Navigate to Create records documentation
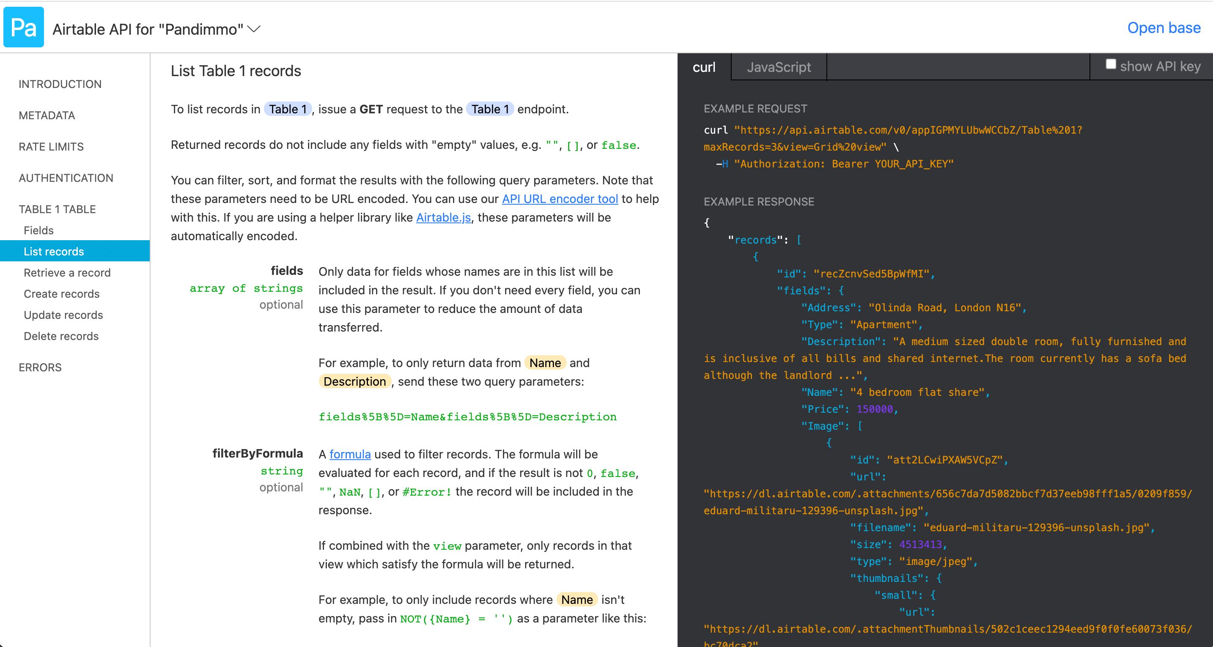Image resolution: width=1213 pixels, height=647 pixels. pyautogui.click(x=61, y=294)
